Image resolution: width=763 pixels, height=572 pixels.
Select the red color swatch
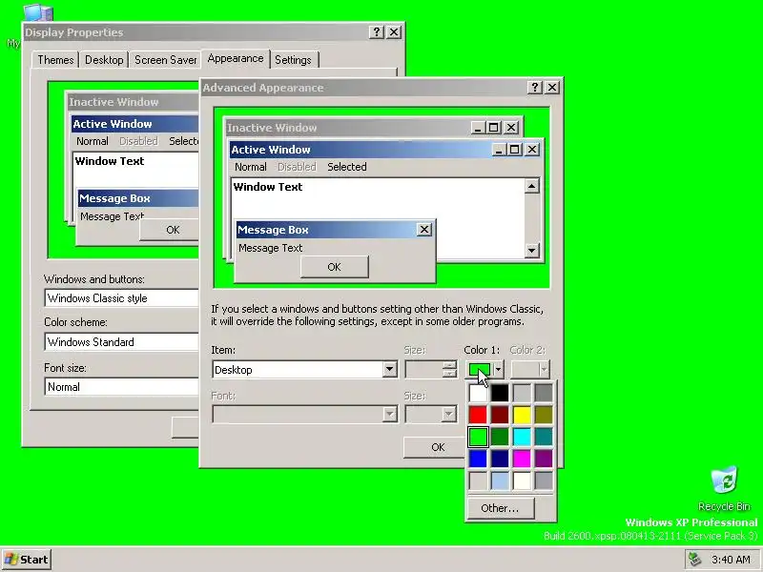click(478, 415)
